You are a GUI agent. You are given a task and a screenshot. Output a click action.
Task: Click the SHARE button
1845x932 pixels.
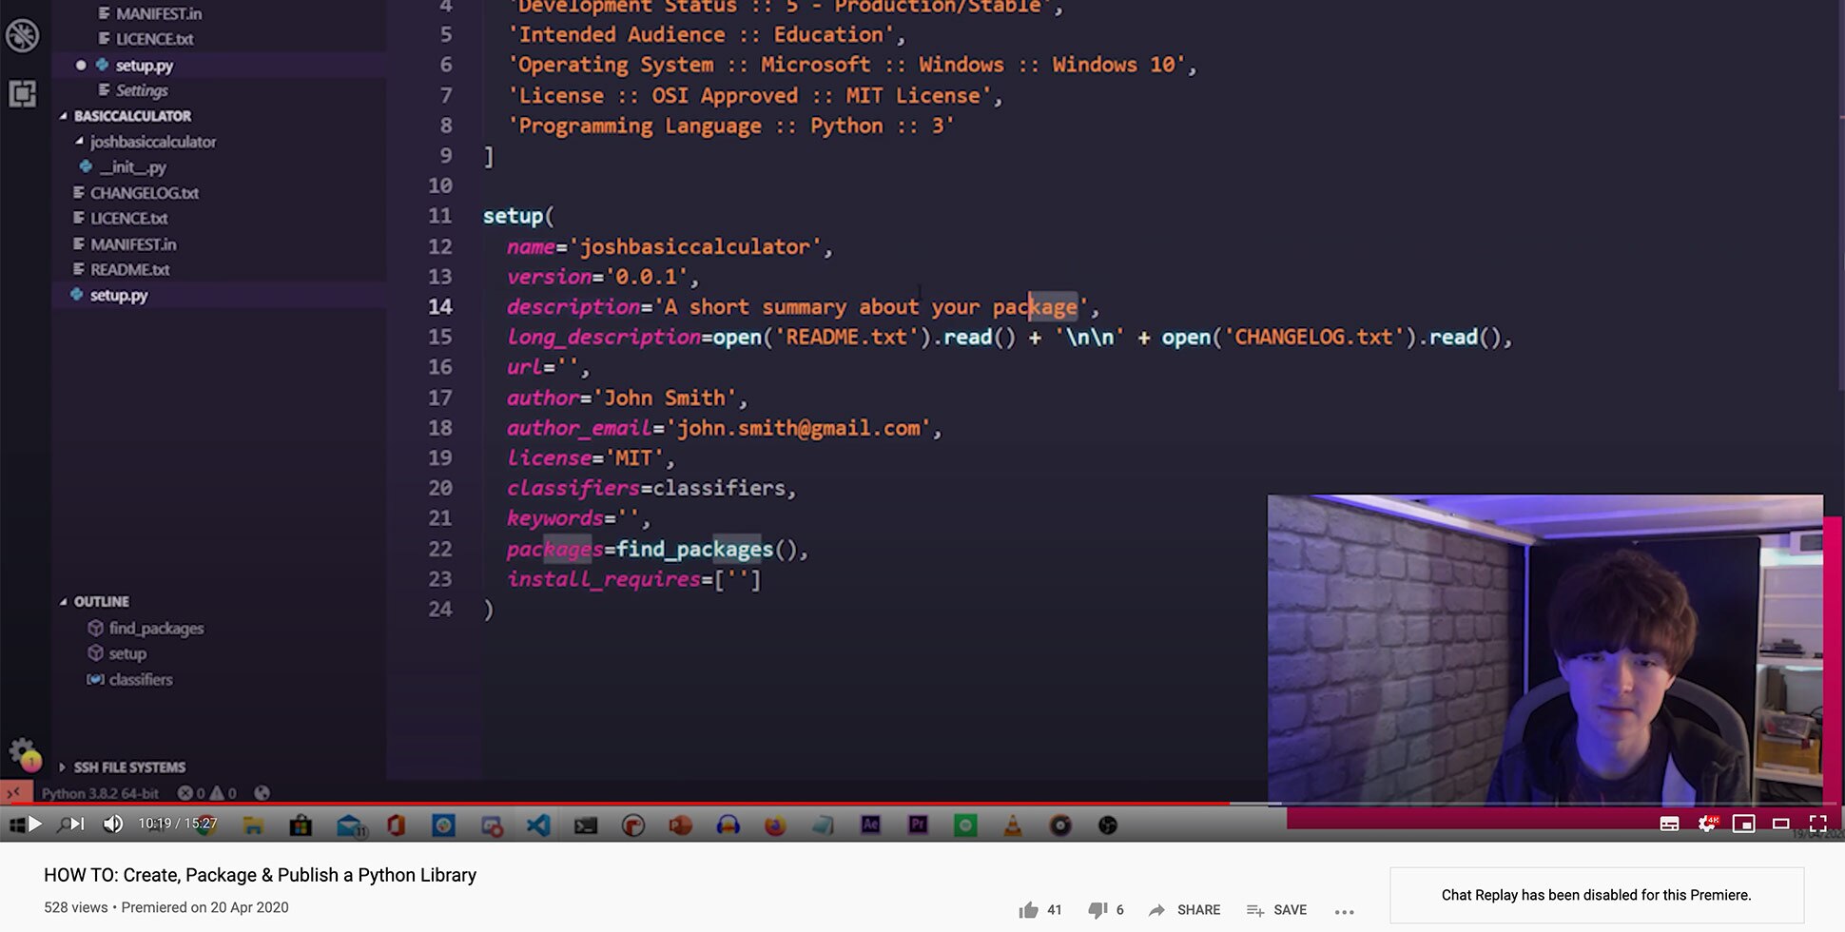tap(1184, 910)
